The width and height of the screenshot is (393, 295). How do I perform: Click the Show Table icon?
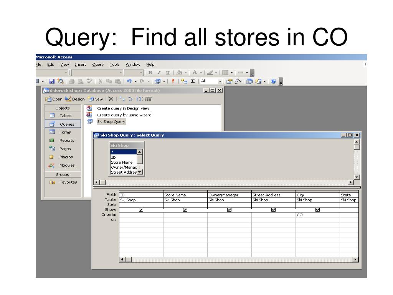coord(184,81)
